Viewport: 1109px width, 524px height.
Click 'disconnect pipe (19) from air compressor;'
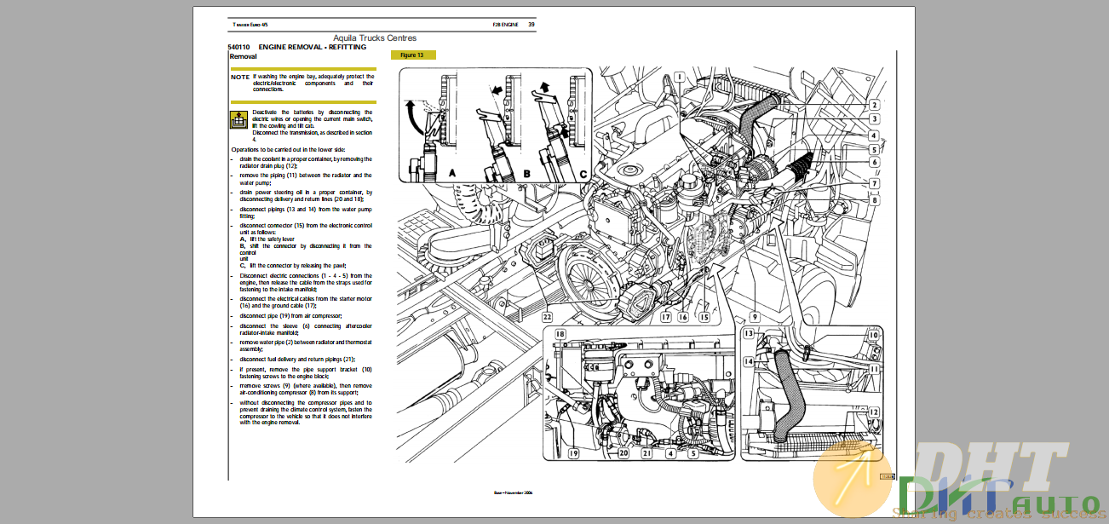(x=290, y=316)
